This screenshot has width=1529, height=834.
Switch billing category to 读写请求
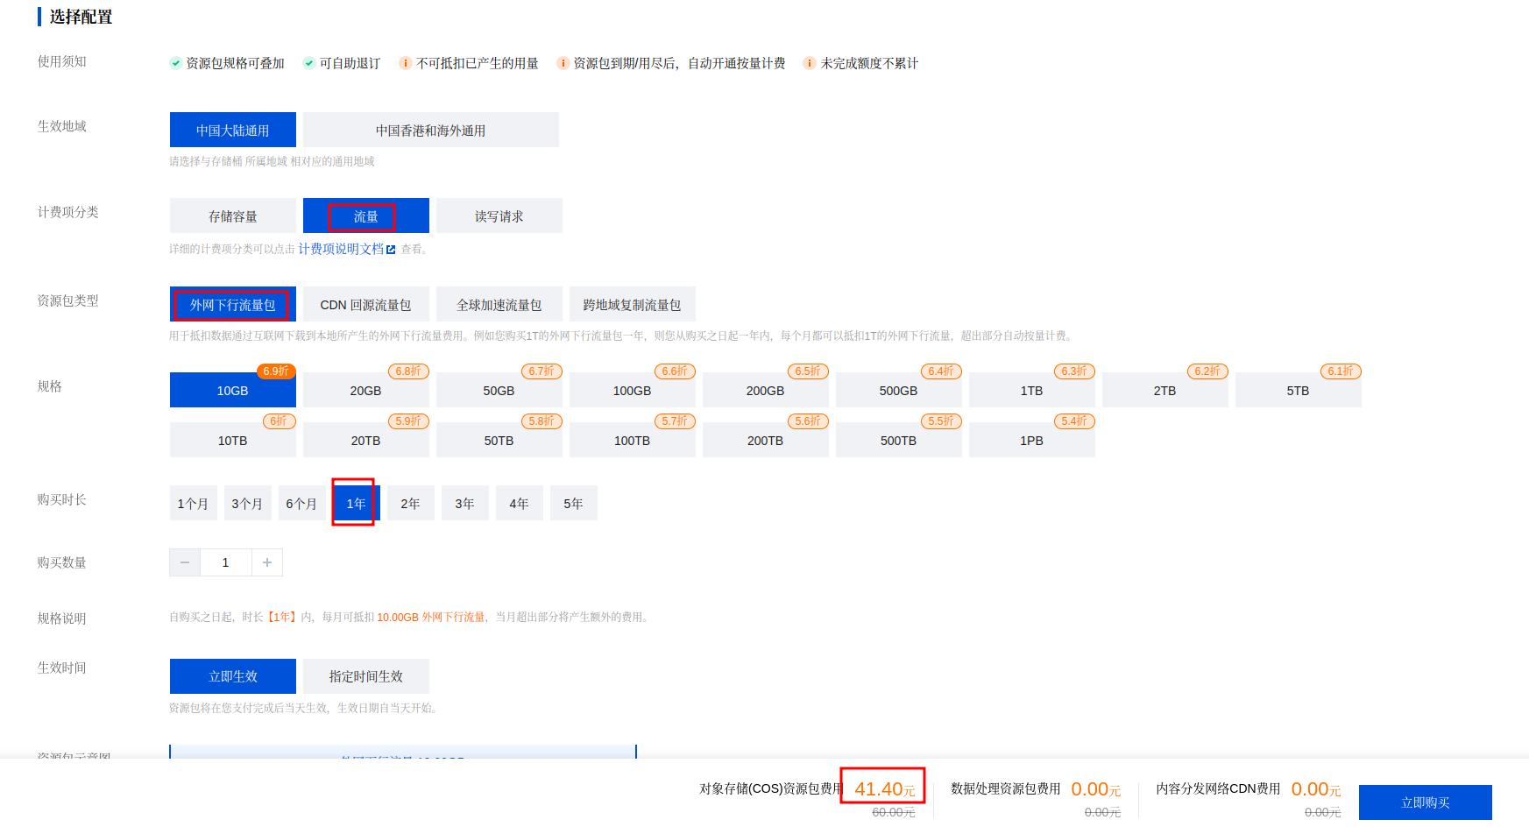click(499, 216)
